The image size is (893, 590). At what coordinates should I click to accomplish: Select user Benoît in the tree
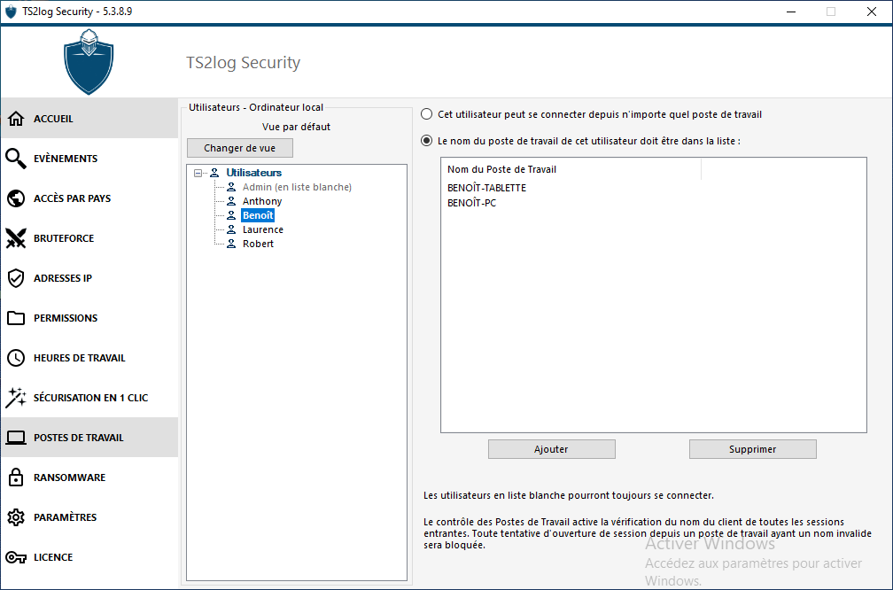tap(258, 215)
